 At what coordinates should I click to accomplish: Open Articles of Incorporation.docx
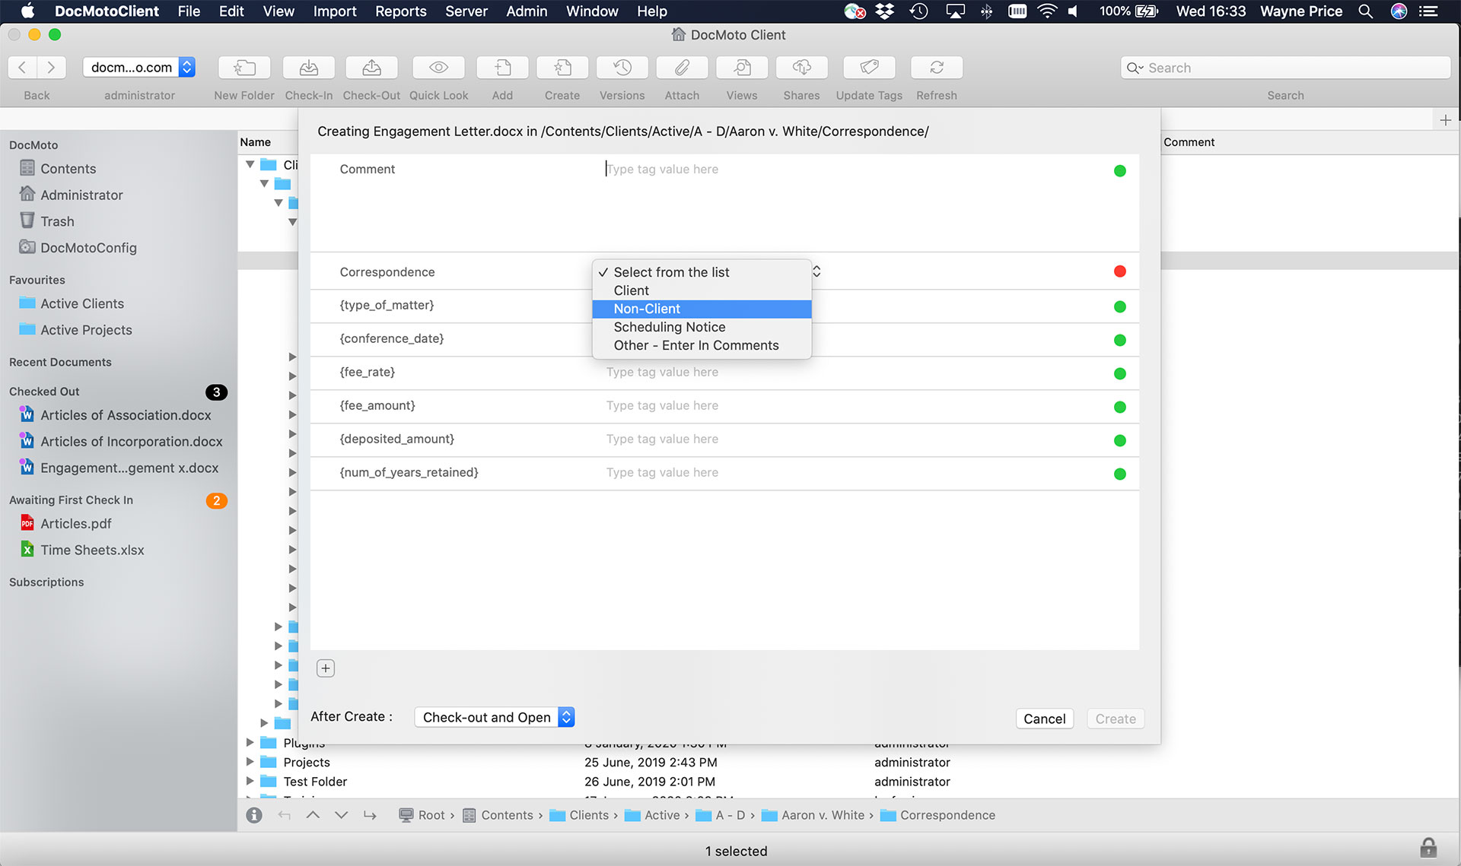pos(121,442)
